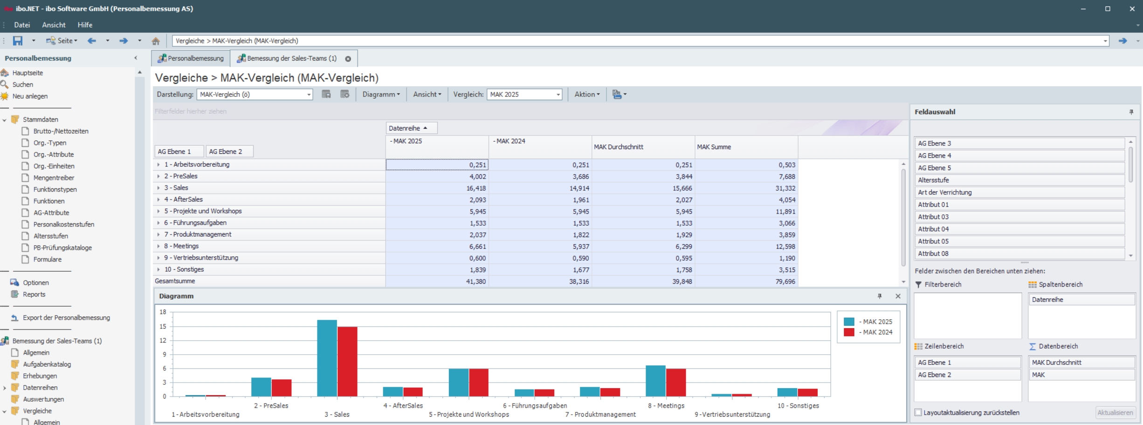Click the blue MAK 2025 legend swatch
The image size is (1143, 425).
849,322
